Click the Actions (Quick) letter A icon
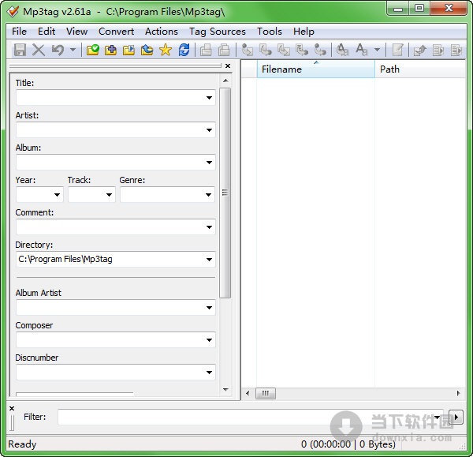This screenshot has width=473, height=457. [361, 50]
